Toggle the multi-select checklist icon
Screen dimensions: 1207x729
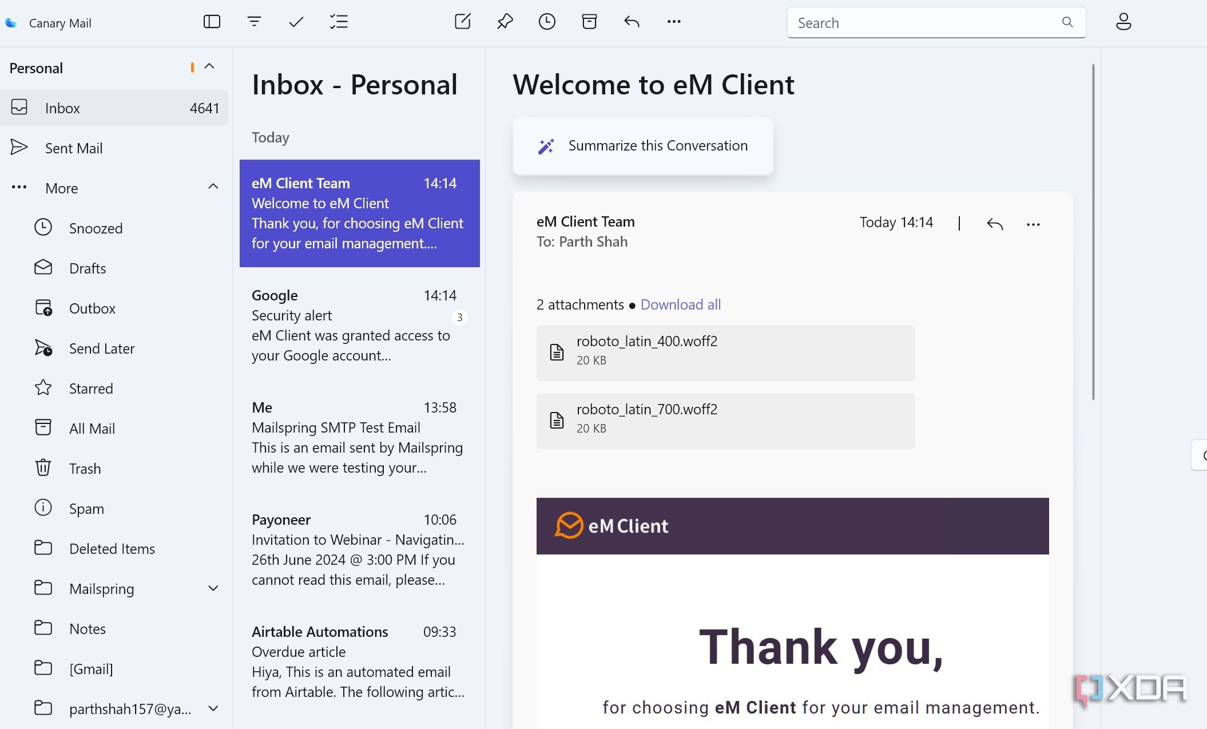[x=339, y=22]
